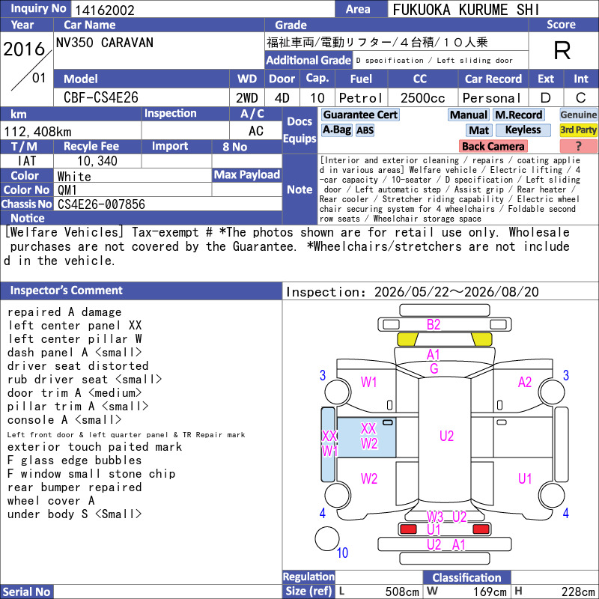Image resolution: width=599 pixels, height=599 pixels.
Task: Click the Personal car record value
Action: coord(492,98)
